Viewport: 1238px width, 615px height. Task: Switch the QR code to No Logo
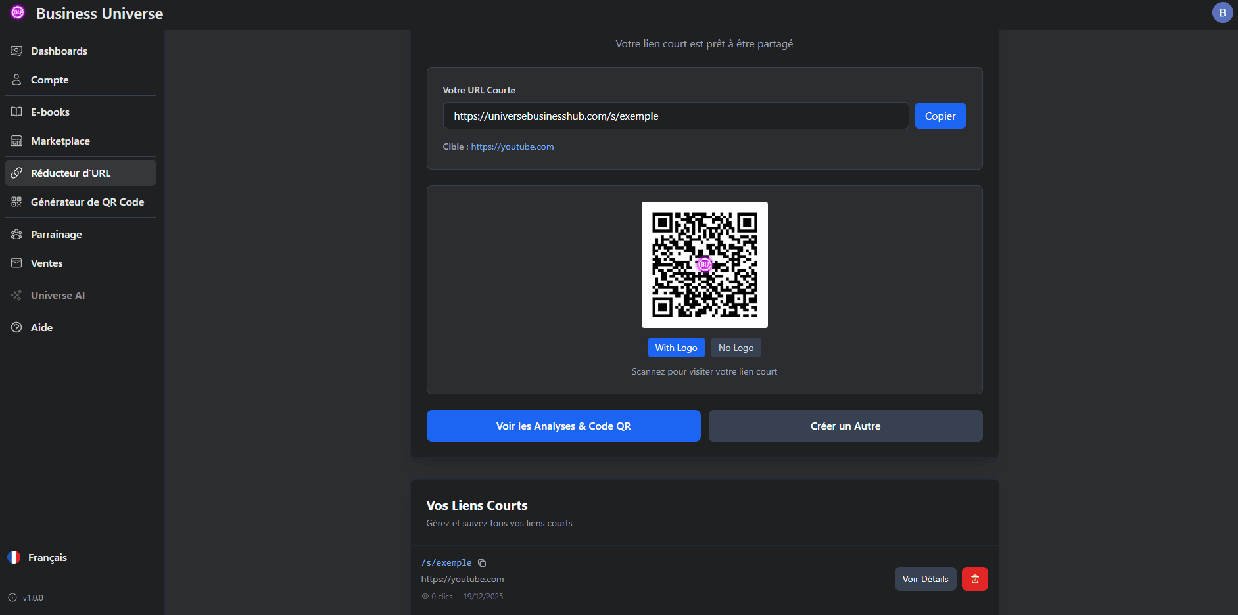coord(736,348)
